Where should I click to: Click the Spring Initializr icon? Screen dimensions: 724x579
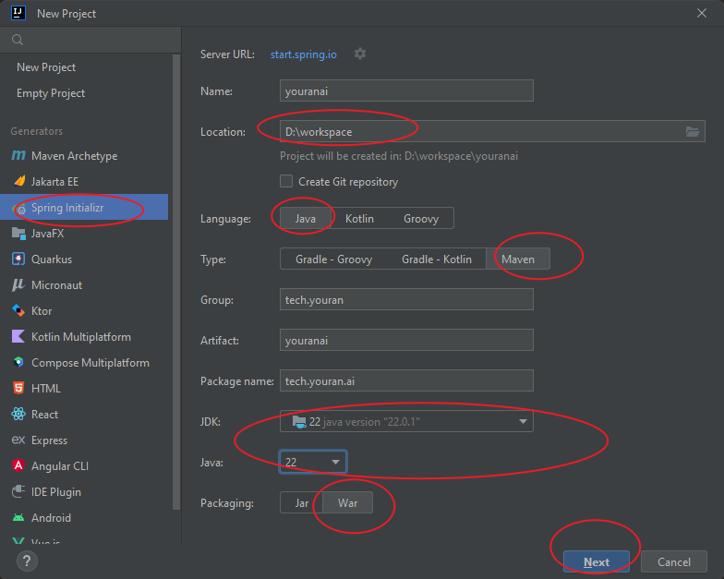click(x=18, y=209)
